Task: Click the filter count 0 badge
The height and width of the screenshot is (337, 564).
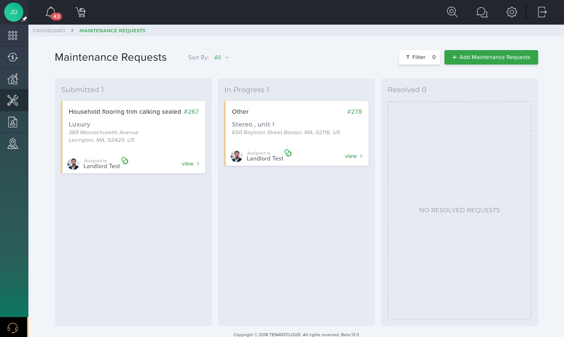Action: pyautogui.click(x=434, y=57)
